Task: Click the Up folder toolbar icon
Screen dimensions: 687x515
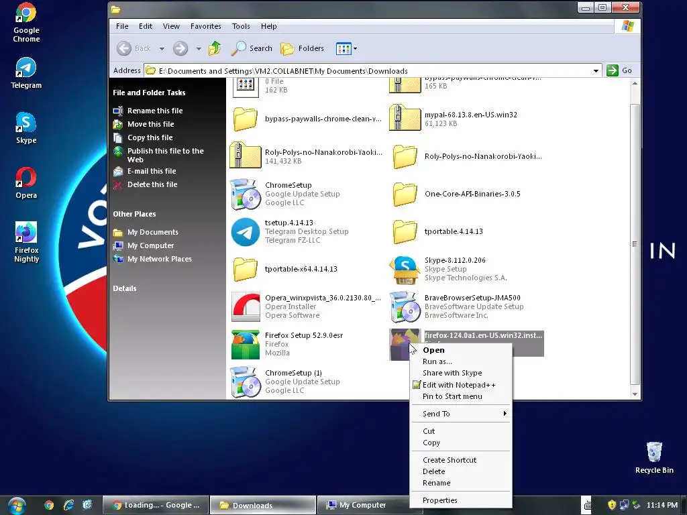Action: (215, 48)
